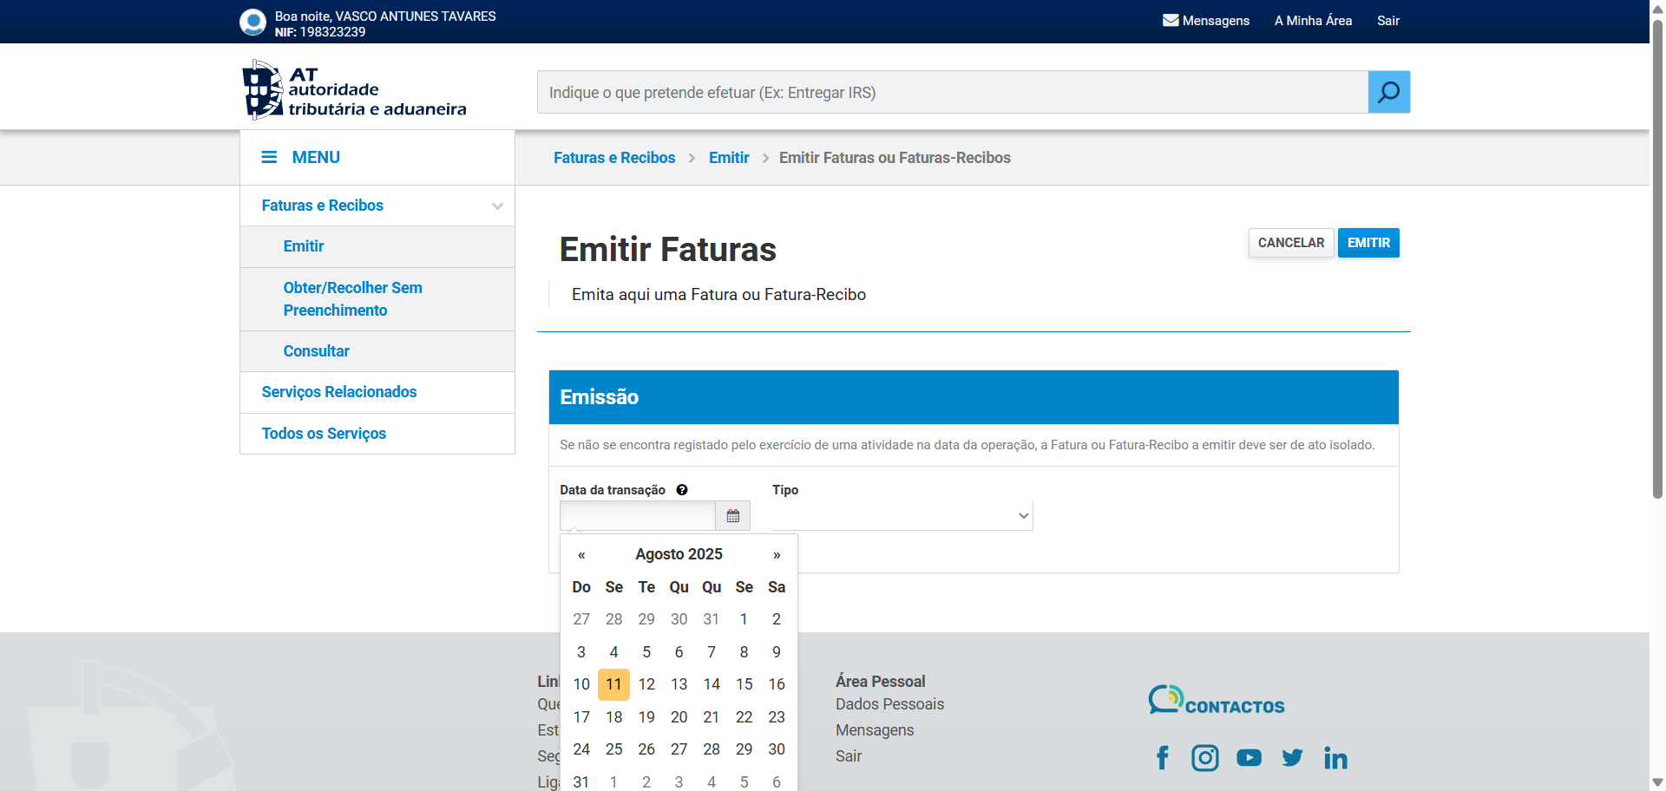Focus the search field Indique o que pretende efetuar
This screenshot has height=791, width=1666.
click(953, 92)
